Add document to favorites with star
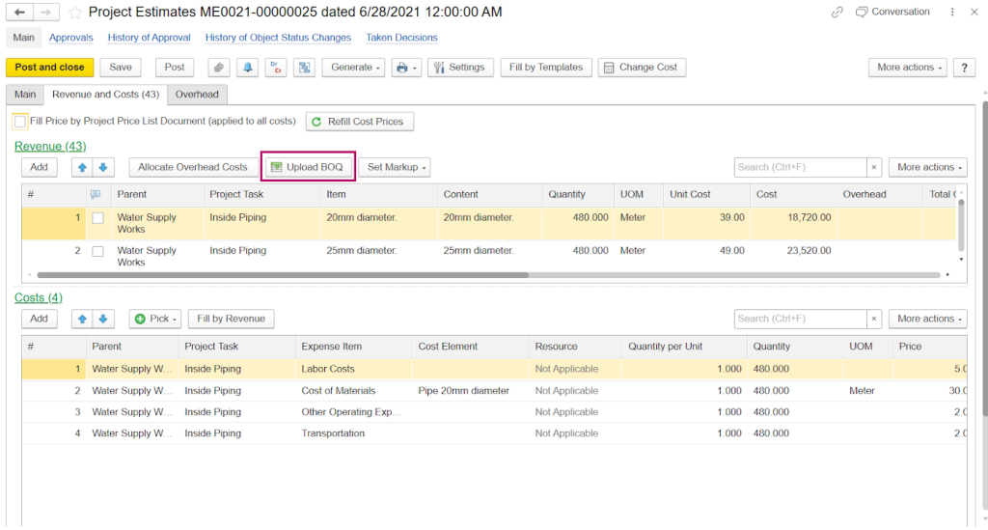The width and height of the screenshot is (988, 530). pos(75,13)
